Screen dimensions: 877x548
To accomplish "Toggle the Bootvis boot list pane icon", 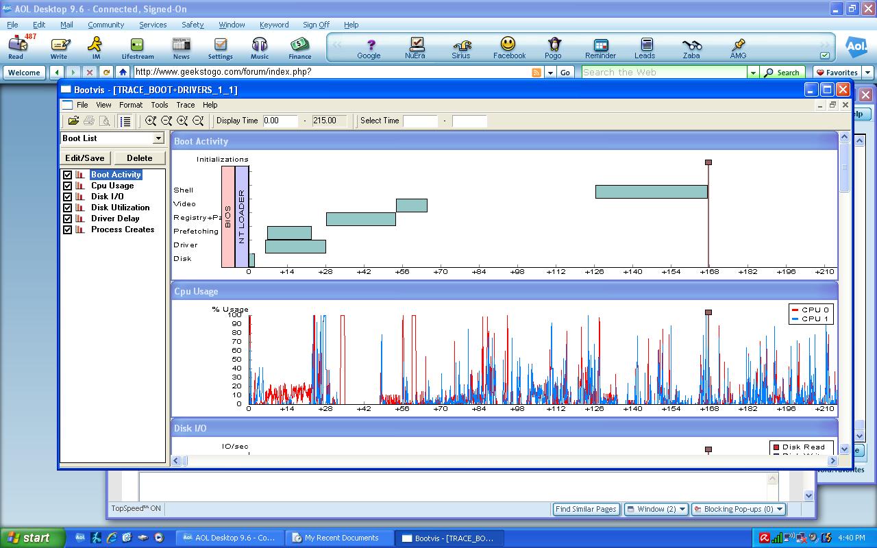I will [x=125, y=121].
